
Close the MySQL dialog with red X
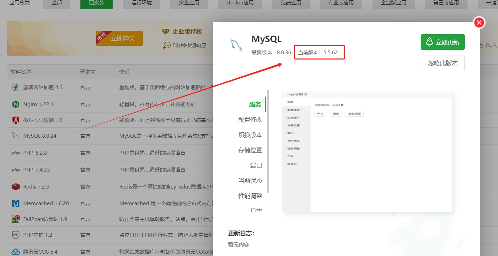point(479,23)
